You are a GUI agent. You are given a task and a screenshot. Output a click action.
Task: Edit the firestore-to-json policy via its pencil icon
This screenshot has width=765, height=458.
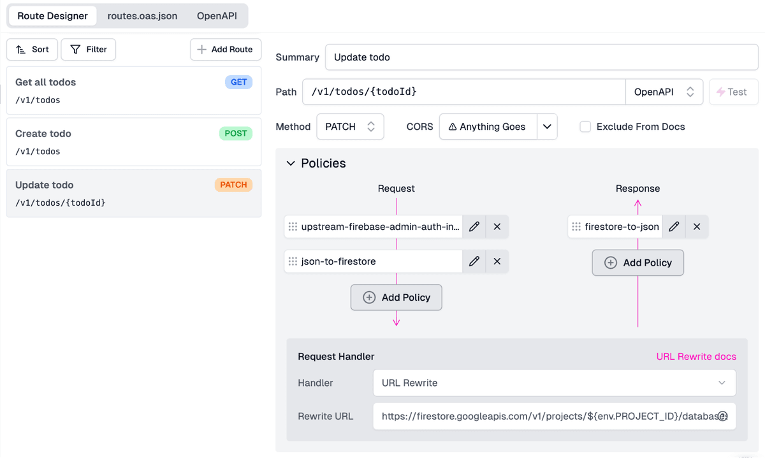674,226
